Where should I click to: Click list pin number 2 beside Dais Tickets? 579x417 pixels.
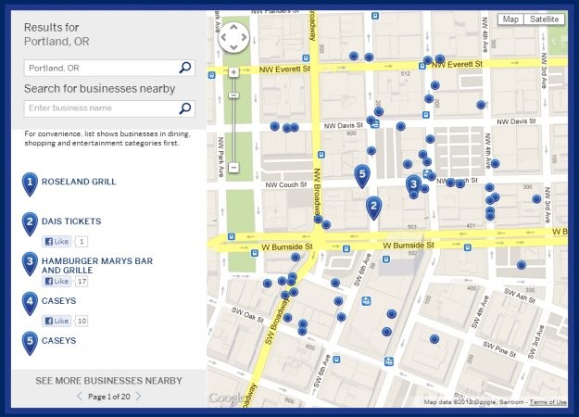tap(30, 224)
